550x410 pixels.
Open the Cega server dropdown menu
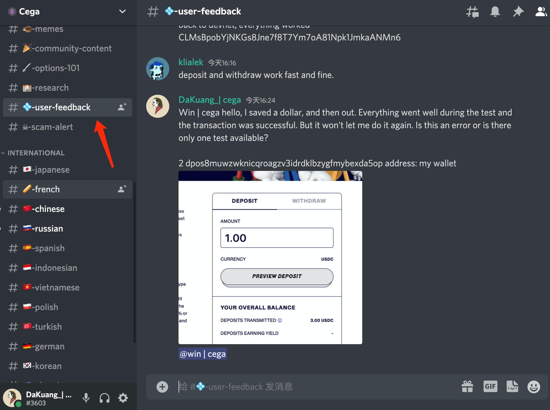[x=122, y=12]
